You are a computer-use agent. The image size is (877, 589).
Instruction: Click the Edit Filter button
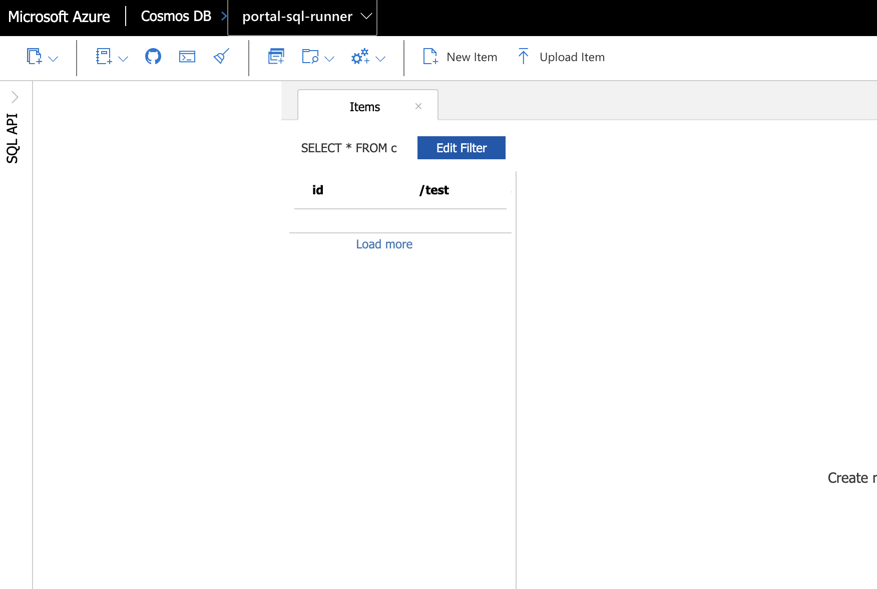[x=462, y=148]
